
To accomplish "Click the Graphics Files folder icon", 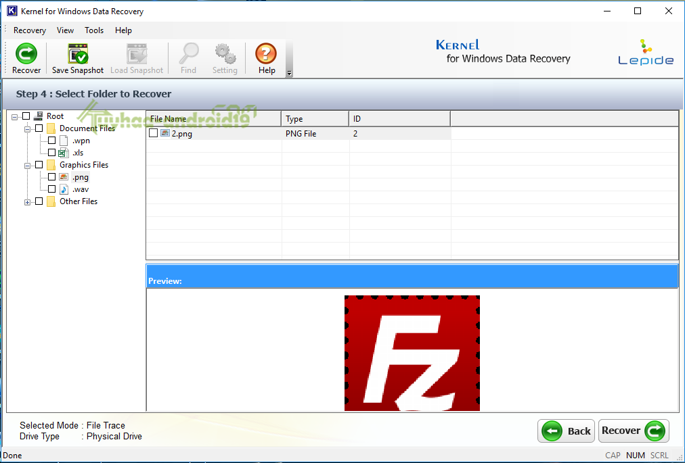I will [51, 165].
